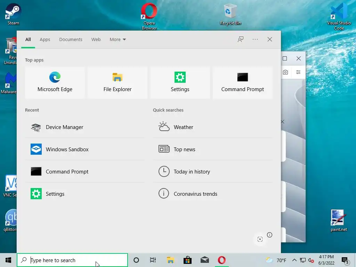Switch to the All tab

pos(28,40)
